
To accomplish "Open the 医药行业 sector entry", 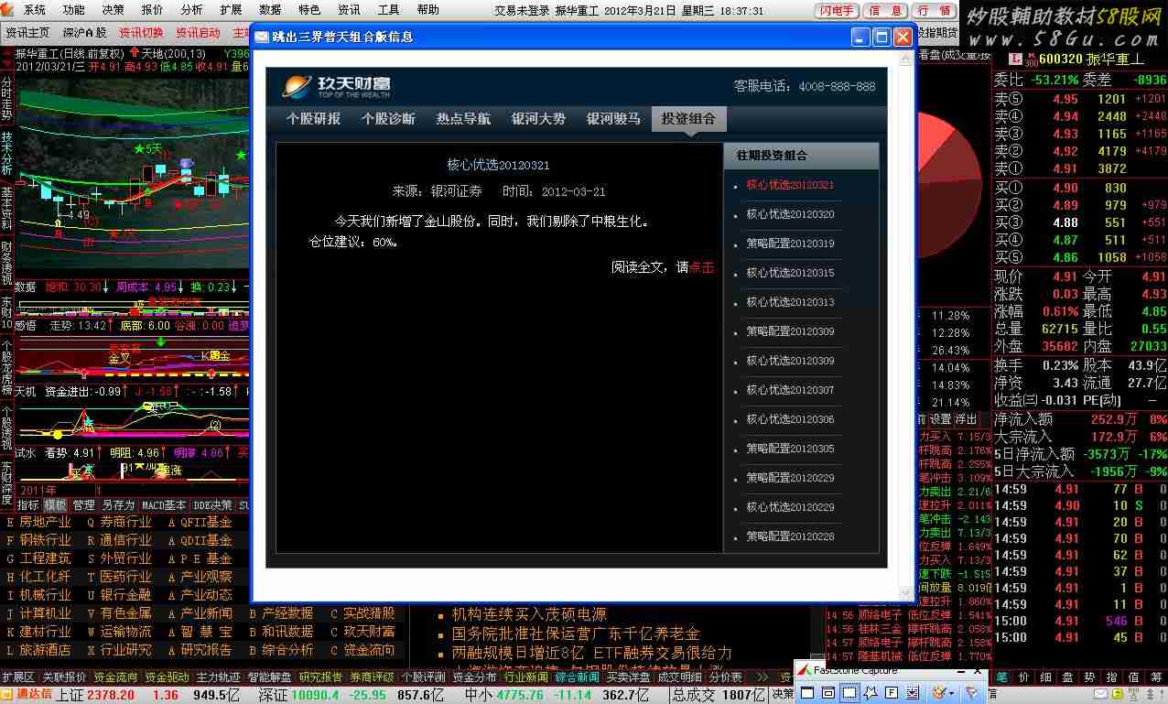I will click(125, 577).
